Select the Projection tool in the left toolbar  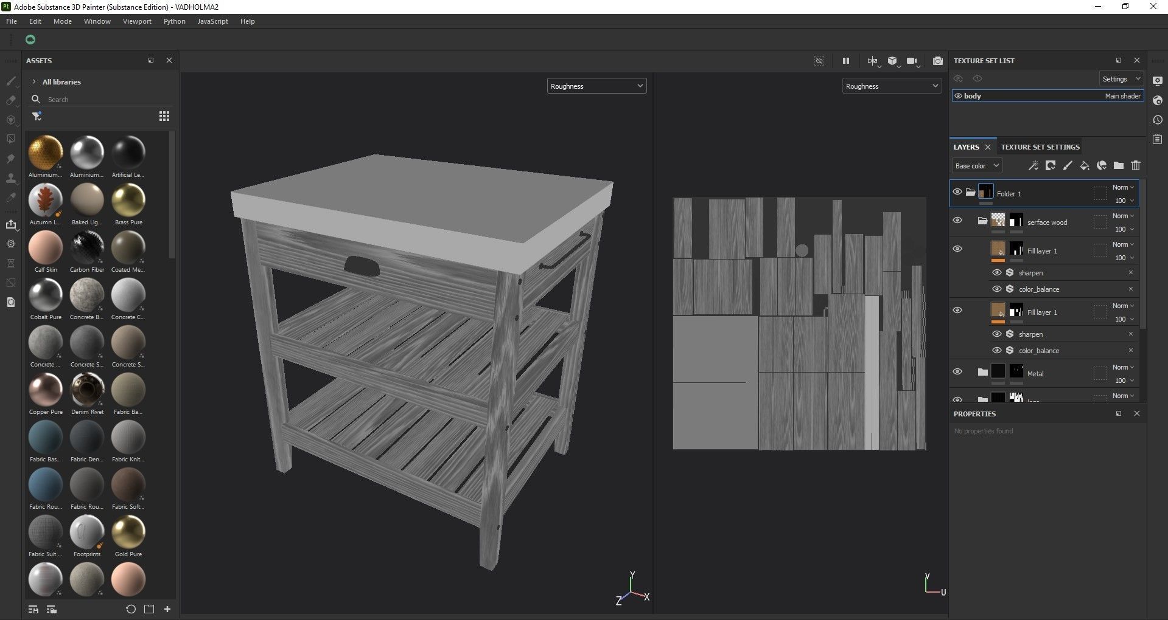pyautogui.click(x=11, y=120)
